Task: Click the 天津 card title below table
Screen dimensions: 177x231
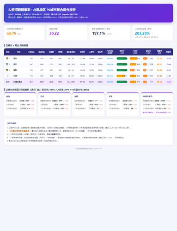Action: (110, 97)
